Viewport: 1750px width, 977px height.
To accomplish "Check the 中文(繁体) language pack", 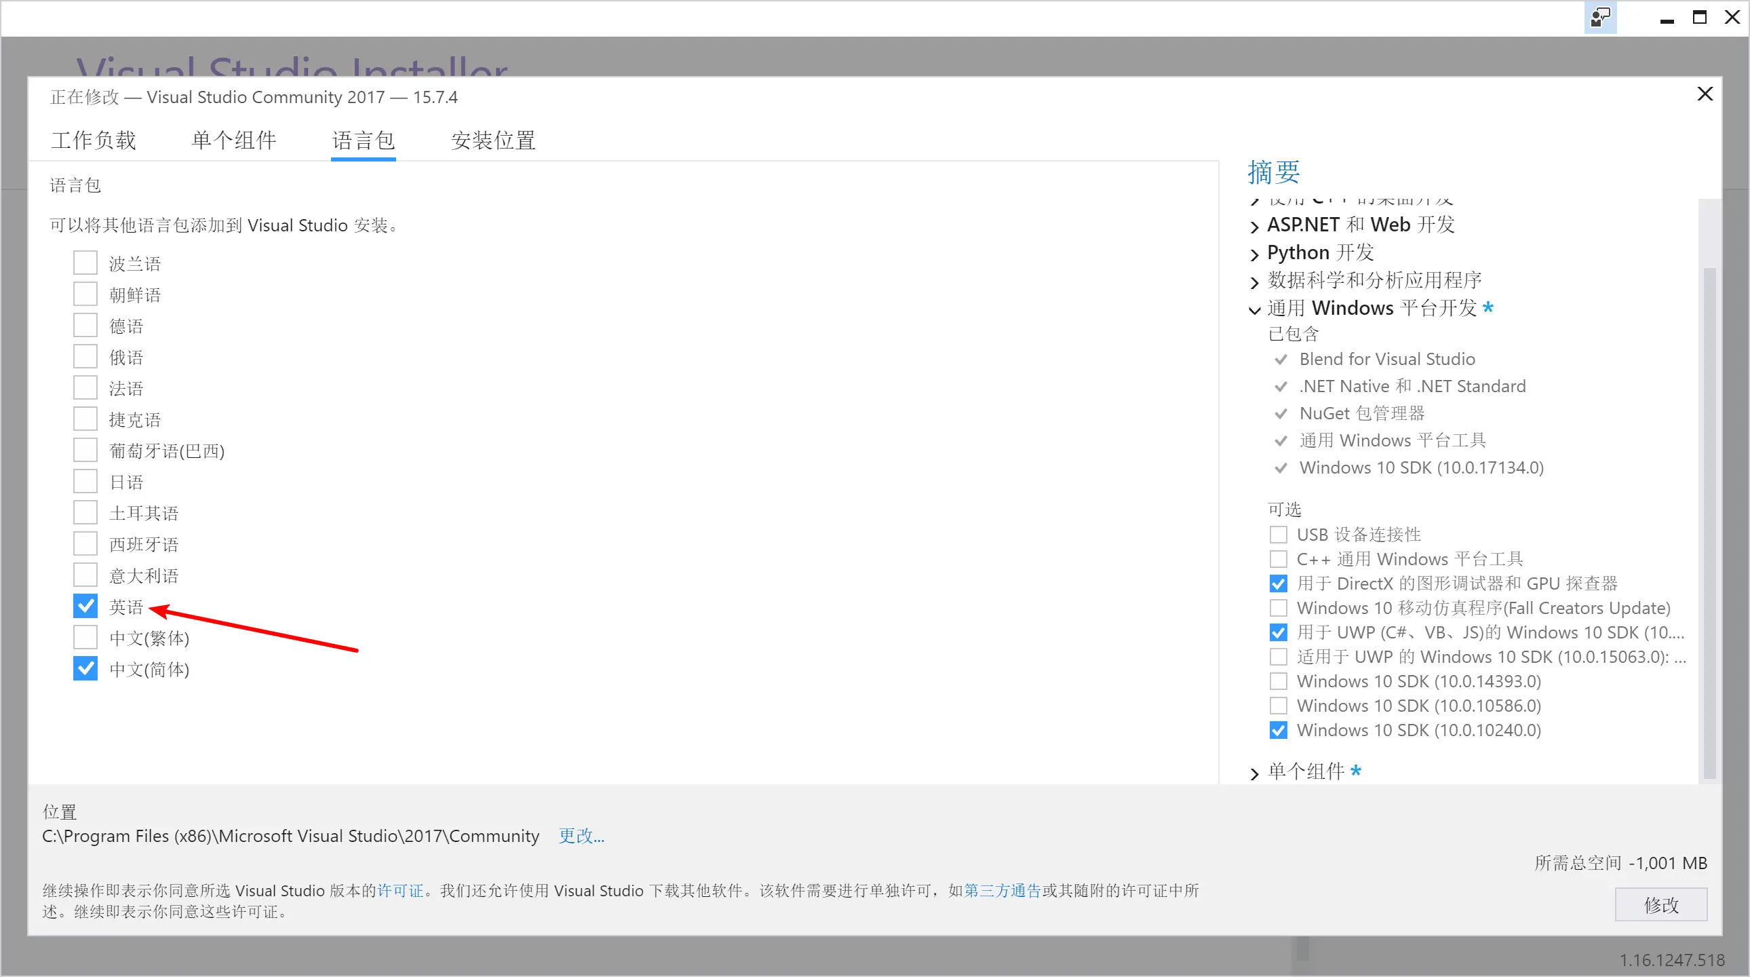I will [85, 637].
